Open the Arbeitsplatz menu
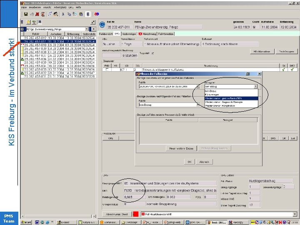This screenshot has width=300, height=225. coord(60,7)
